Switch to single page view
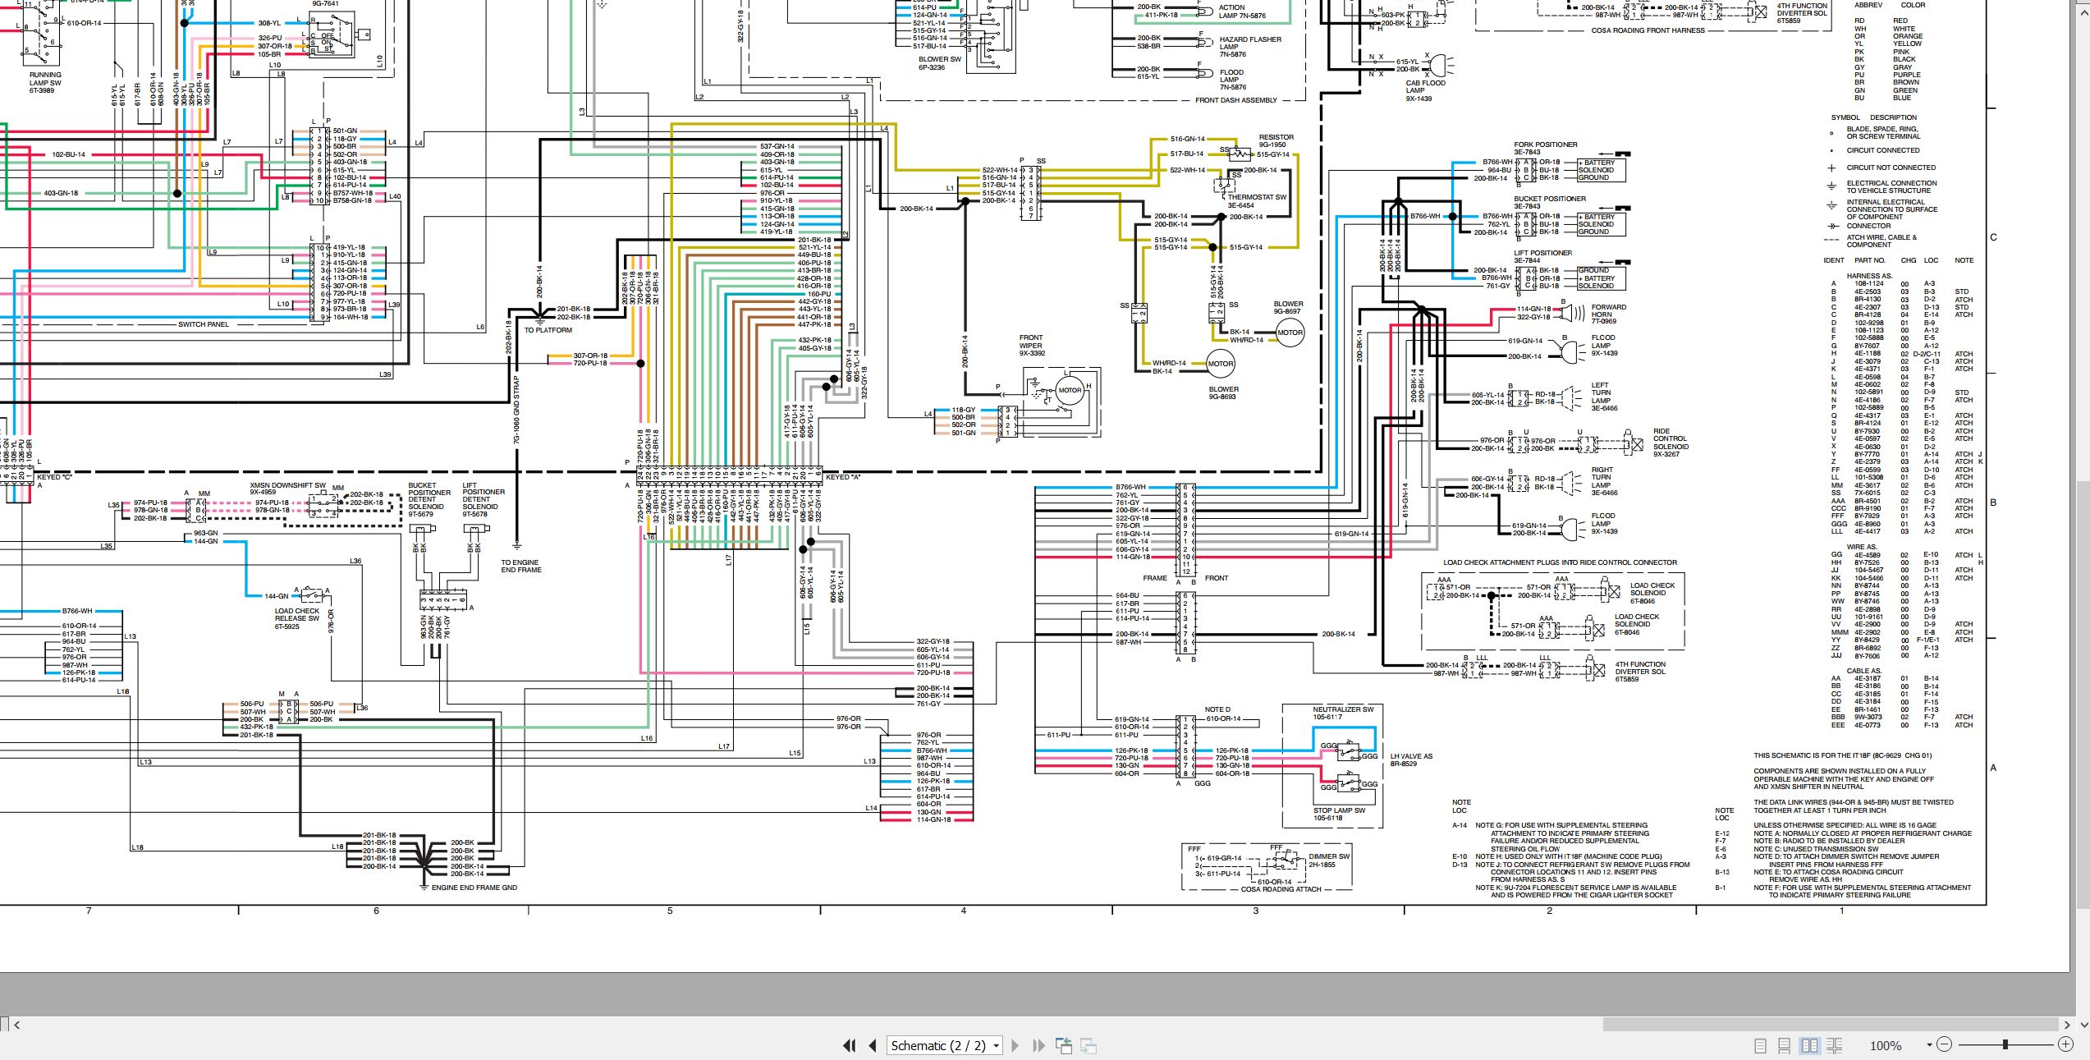The height and width of the screenshot is (1060, 2090). (x=1760, y=1045)
